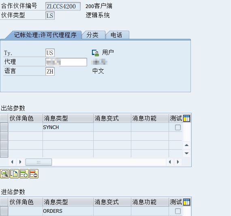Click the 伙伴角色 column header in outbound table
The height and width of the screenshot is (216, 231).
pyautogui.click(x=26, y=118)
